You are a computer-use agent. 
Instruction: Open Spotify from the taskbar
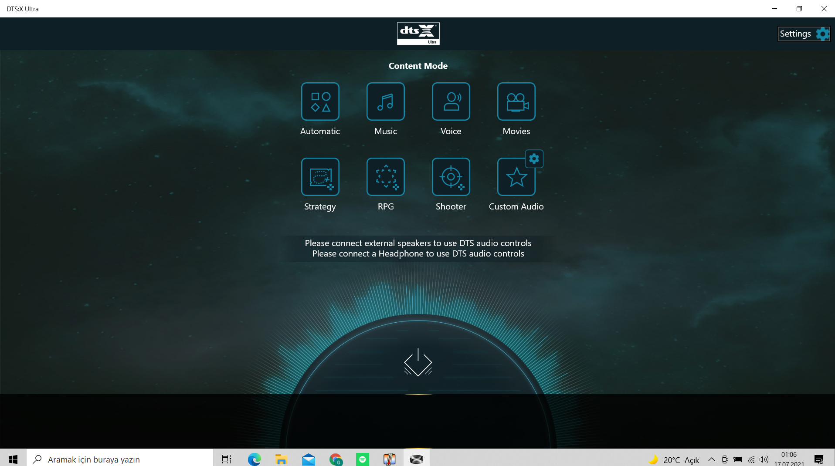tap(363, 459)
